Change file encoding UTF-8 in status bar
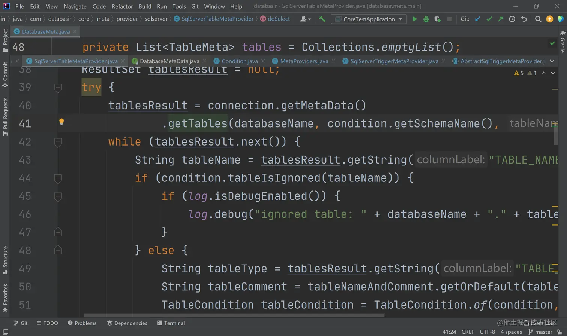 tap(487, 332)
